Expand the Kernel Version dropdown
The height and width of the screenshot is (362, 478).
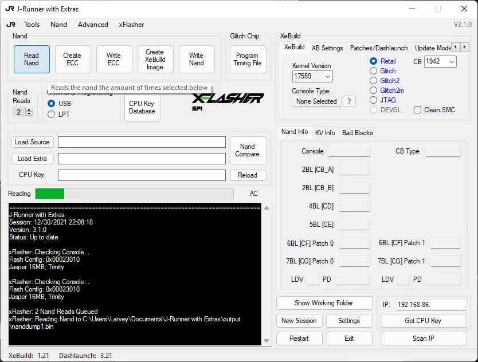328,76
